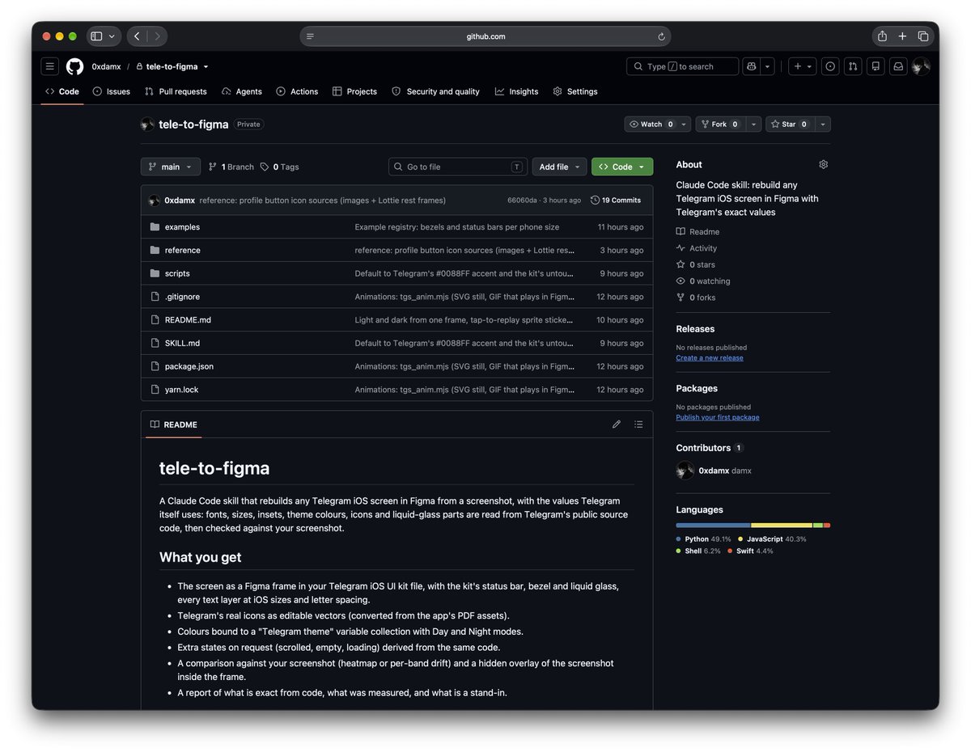971x752 pixels.
Task: Open the Issues circle icon in header
Action: (829, 66)
